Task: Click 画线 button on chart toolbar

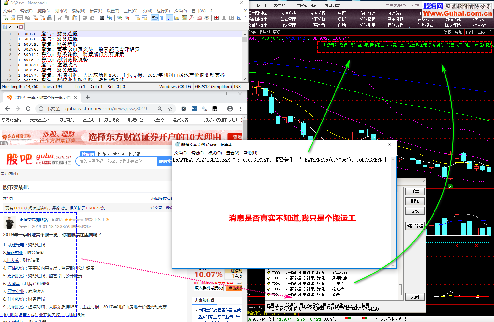Action: click(481, 32)
